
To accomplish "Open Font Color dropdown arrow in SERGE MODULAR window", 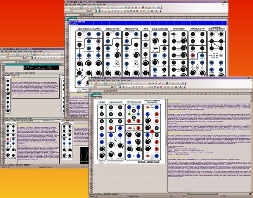I will [183, 87].
